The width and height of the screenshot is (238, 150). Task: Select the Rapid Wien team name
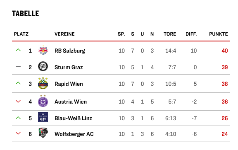pos(69,84)
